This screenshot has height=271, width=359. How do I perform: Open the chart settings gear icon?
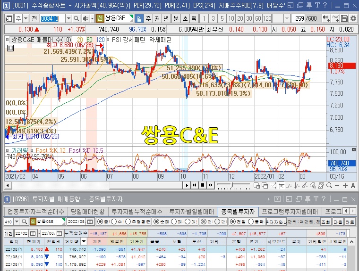tap(353, 18)
